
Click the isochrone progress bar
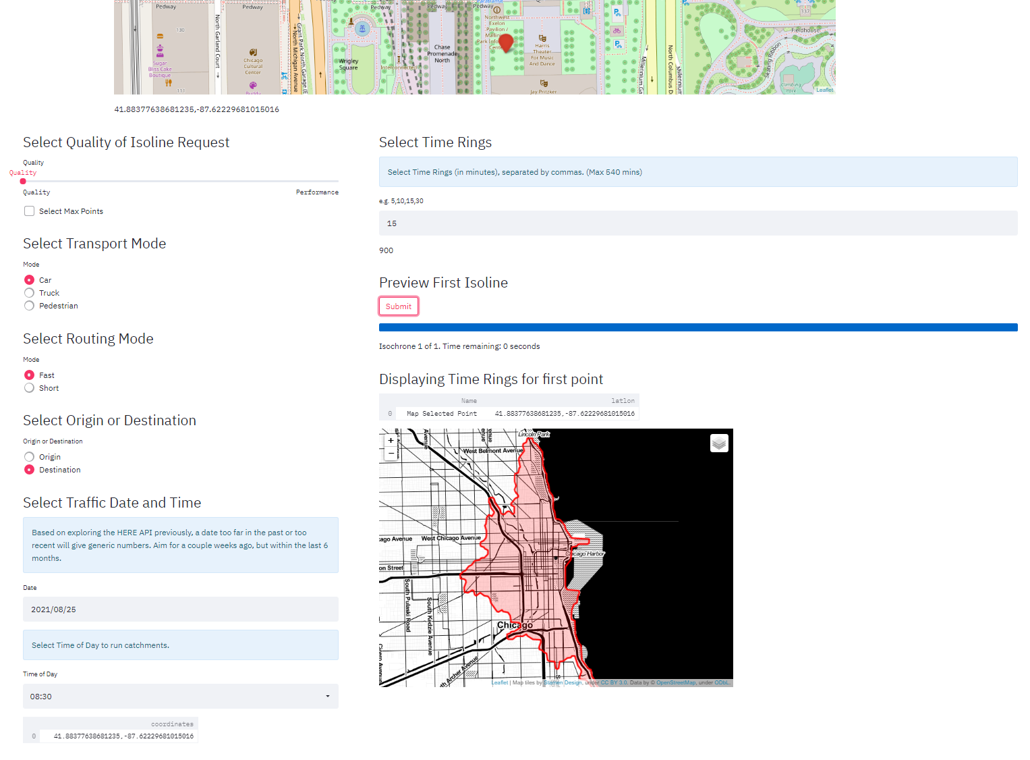coord(698,327)
